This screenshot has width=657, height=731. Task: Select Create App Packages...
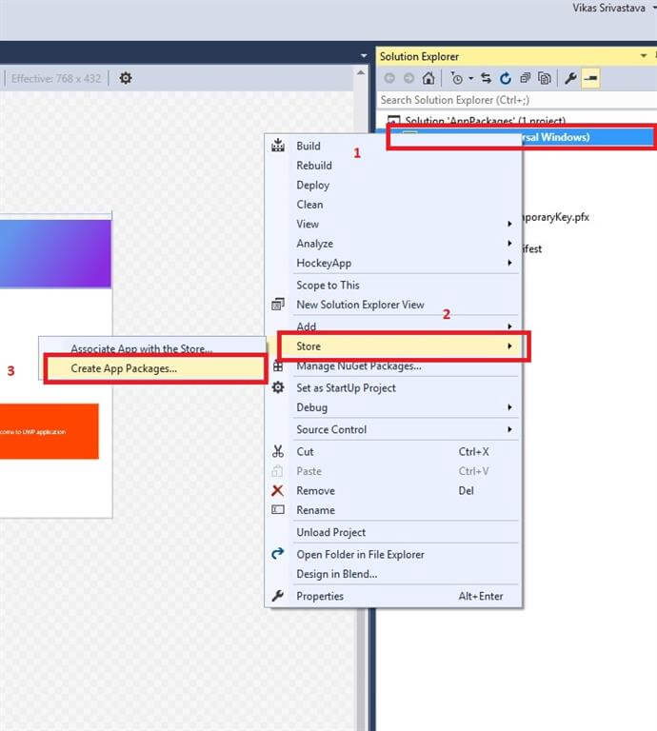coord(154,368)
